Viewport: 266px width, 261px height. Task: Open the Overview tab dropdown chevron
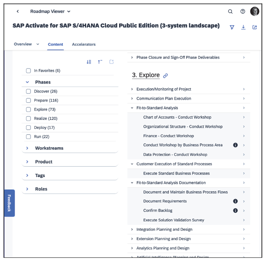pyautogui.click(x=38, y=44)
